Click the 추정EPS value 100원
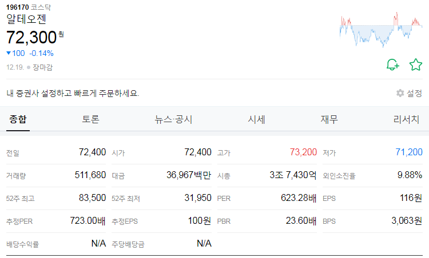 tap(200, 220)
